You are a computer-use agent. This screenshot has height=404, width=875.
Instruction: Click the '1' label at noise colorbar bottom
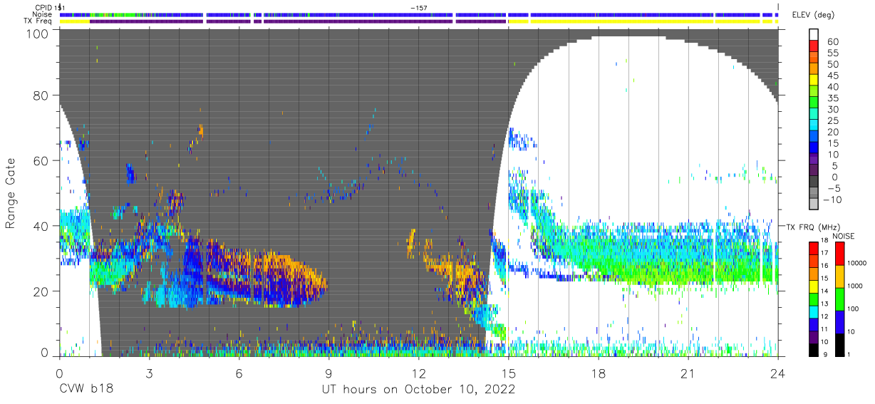tap(849, 355)
